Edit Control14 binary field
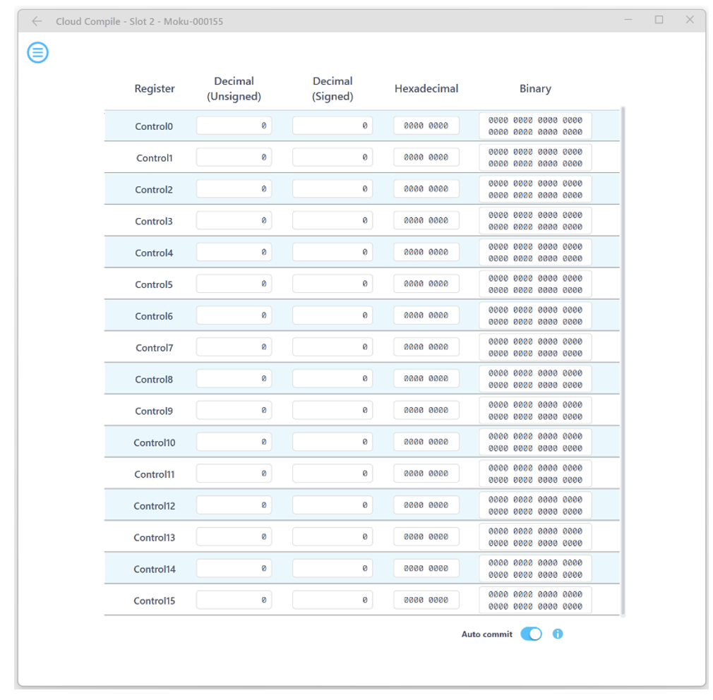Screen dimensions: 713x700 tap(535, 568)
